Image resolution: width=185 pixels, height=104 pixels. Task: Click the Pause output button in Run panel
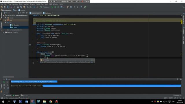[x=4, y=88]
